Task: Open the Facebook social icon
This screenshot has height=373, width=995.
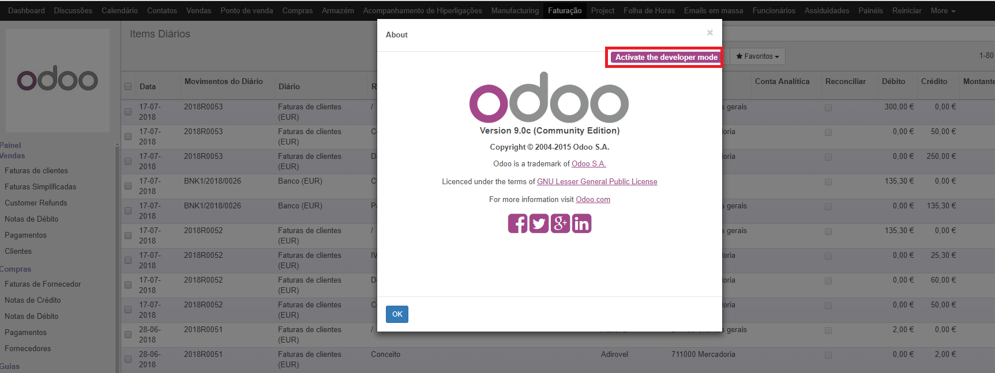Action: coord(517,223)
